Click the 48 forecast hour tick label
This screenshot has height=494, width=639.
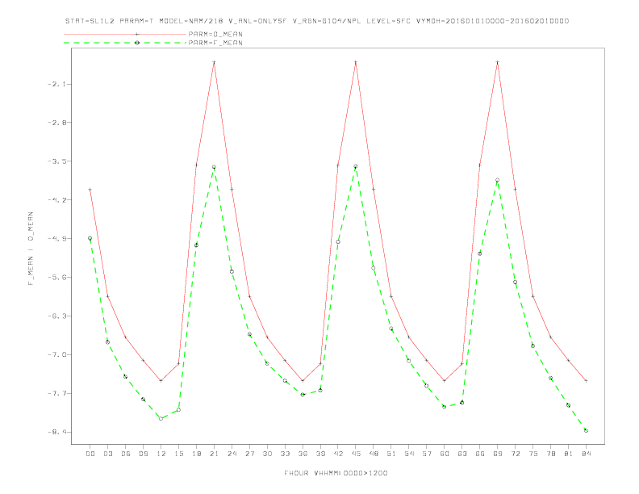(374, 454)
